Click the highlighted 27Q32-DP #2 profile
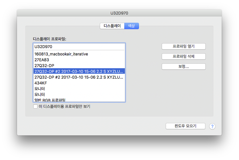This screenshot has height=160, width=239. click(x=79, y=71)
